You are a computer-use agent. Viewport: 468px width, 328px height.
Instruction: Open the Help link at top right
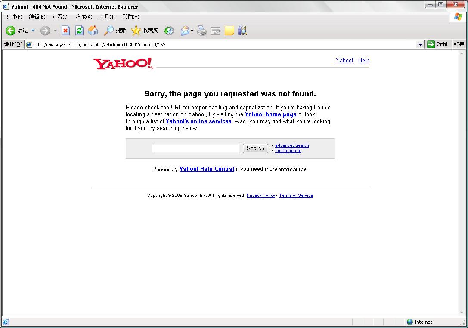click(x=363, y=60)
